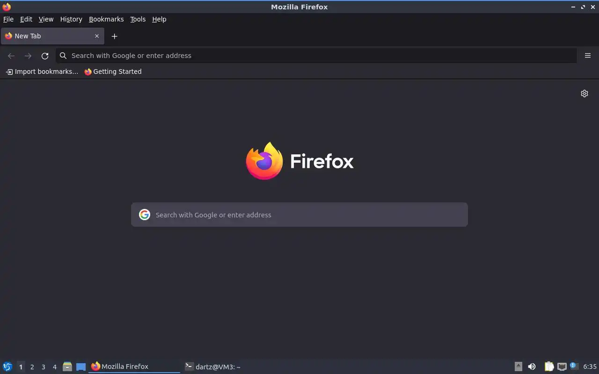The image size is (599, 374).
Task: Open the Edit menu
Action: [26, 19]
